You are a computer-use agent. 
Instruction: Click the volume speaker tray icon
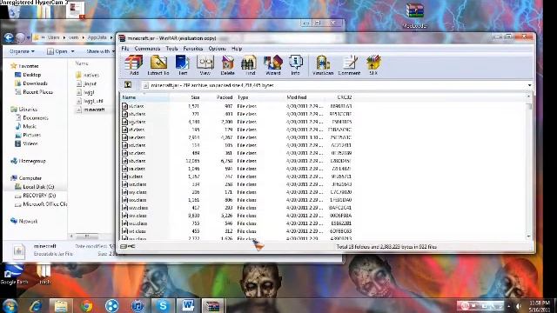click(x=519, y=305)
